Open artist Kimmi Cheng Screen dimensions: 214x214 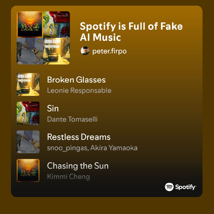point(68,177)
